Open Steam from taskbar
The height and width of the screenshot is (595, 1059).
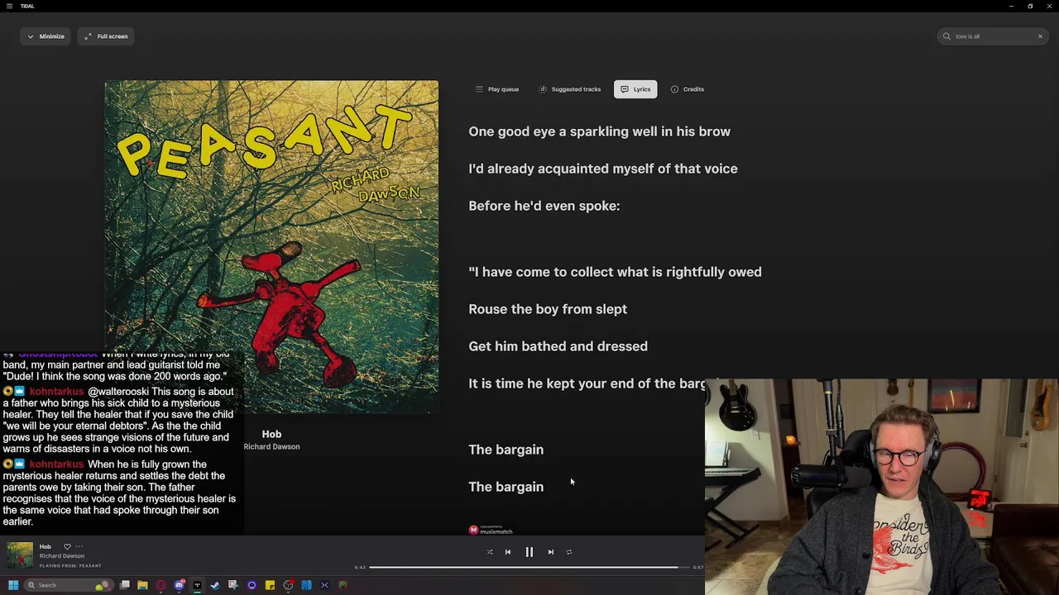click(215, 585)
